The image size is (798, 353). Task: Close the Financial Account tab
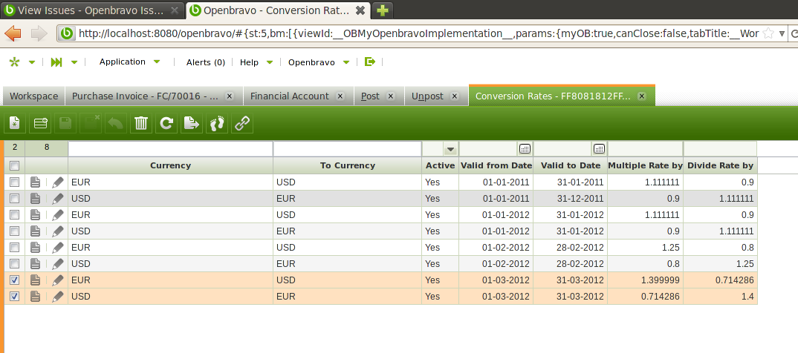coord(340,96)
